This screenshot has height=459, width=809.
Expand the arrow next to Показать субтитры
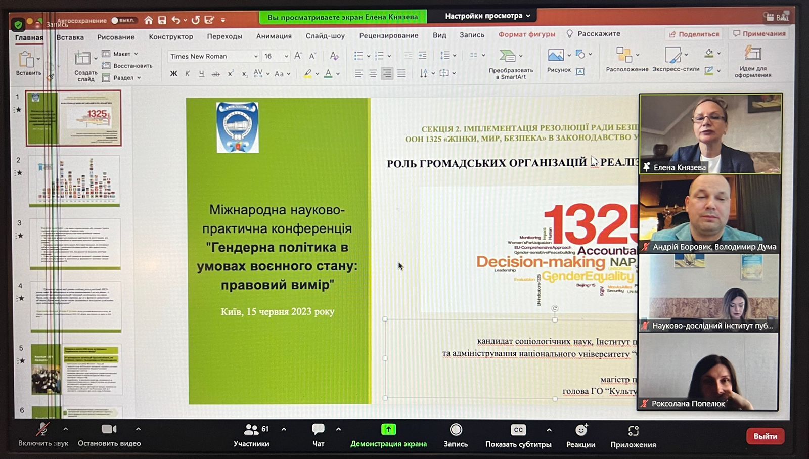pos(549,430)
